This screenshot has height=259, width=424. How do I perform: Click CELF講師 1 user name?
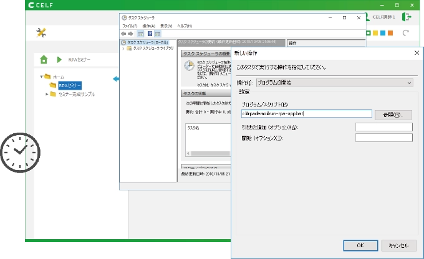click(x=383, y=17)
